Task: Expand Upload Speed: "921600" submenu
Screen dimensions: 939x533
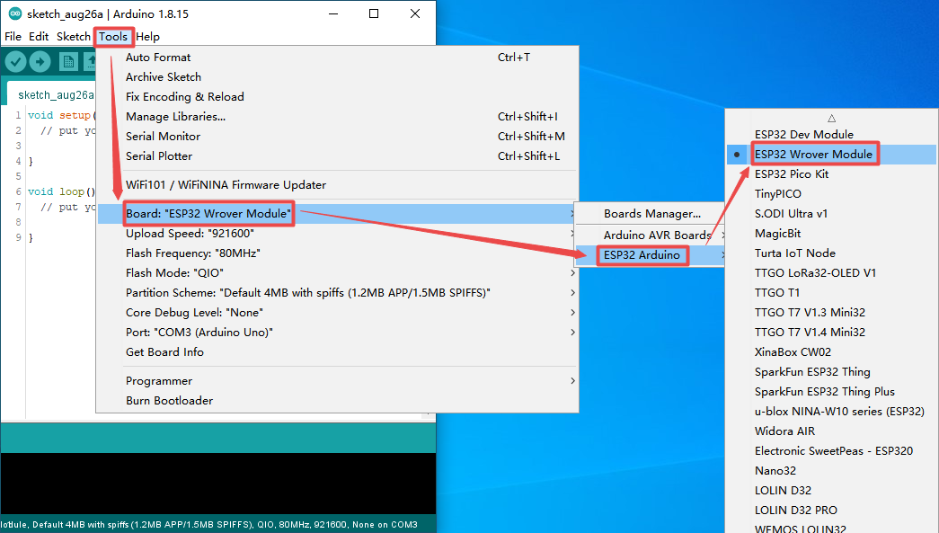Action: coord(337,234)
